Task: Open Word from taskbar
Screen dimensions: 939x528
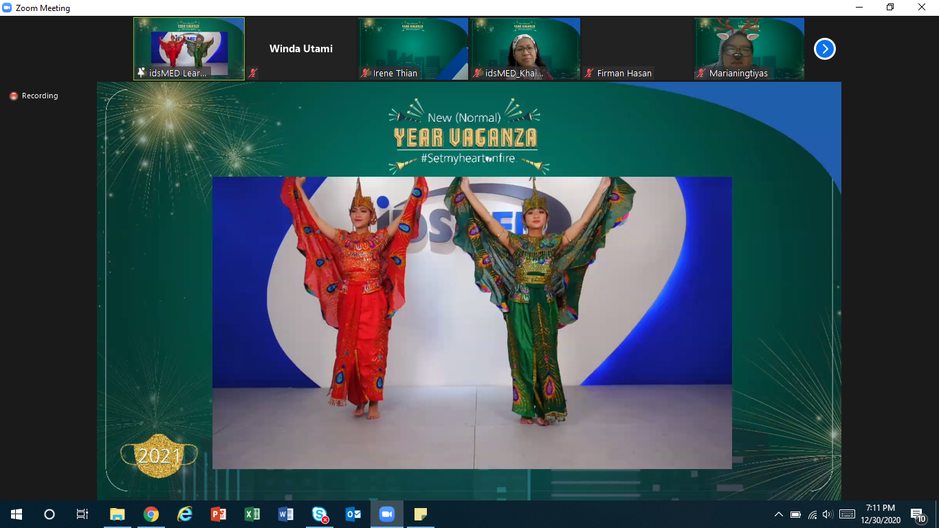Action: [286, 514]
